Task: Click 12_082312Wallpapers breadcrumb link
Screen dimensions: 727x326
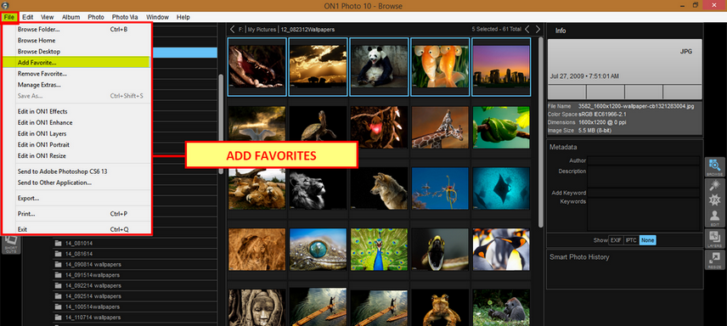Action: [x=307, y=29]
